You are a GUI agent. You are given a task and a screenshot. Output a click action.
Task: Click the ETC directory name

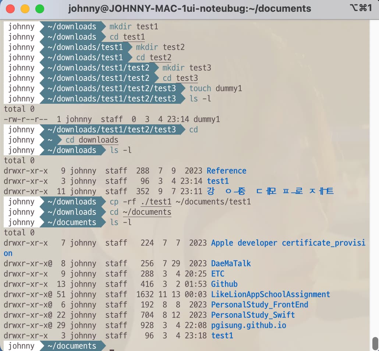coord(218,274)
